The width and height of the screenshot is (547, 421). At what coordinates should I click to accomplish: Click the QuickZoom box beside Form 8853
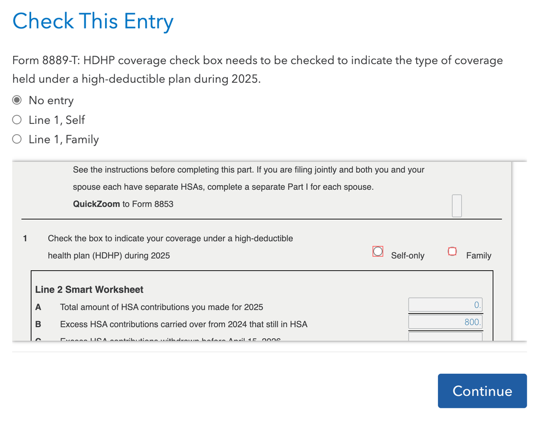(457, 205)
